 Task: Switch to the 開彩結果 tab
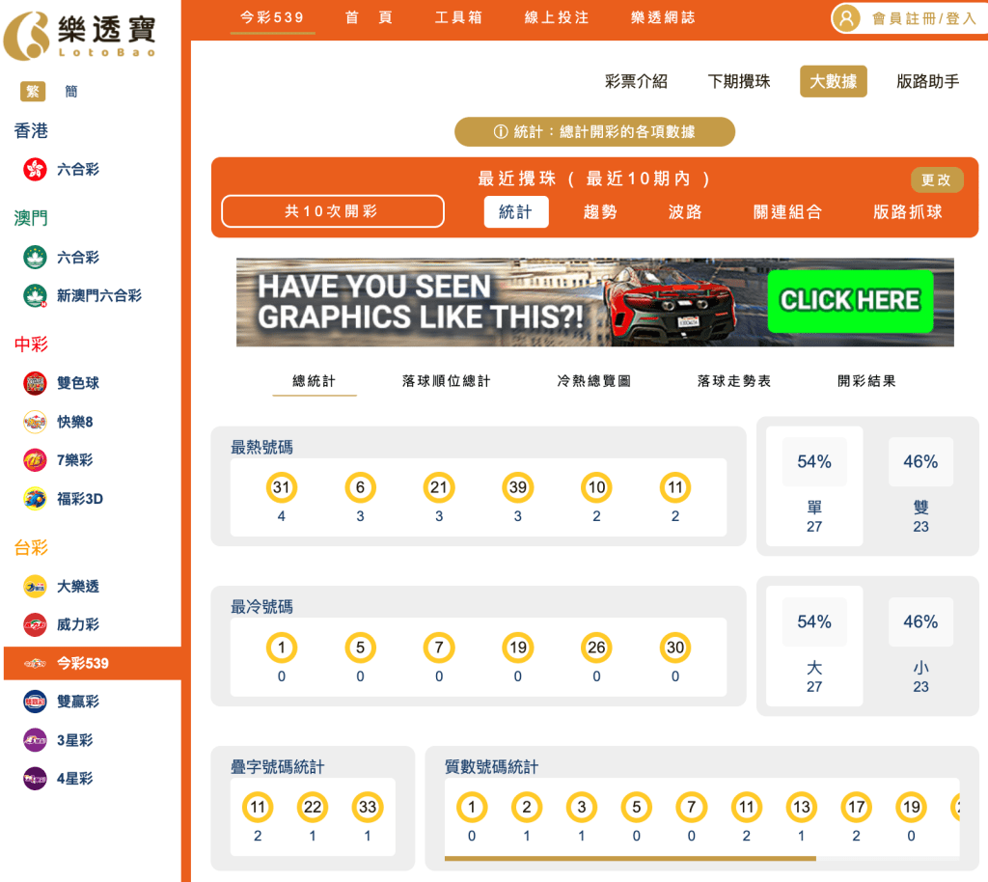[x=866, y=380]
